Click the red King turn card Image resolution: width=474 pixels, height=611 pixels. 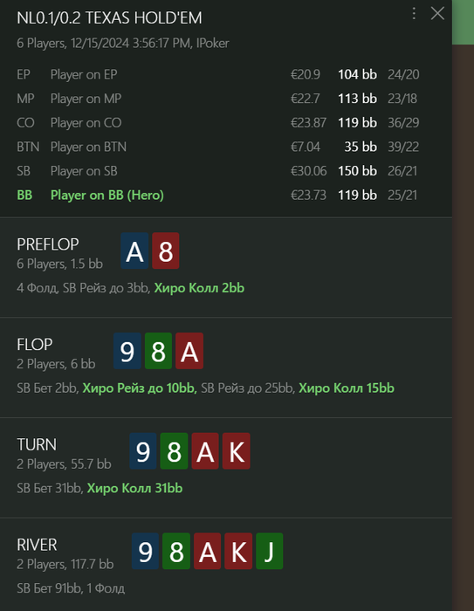tap(237, 451)
